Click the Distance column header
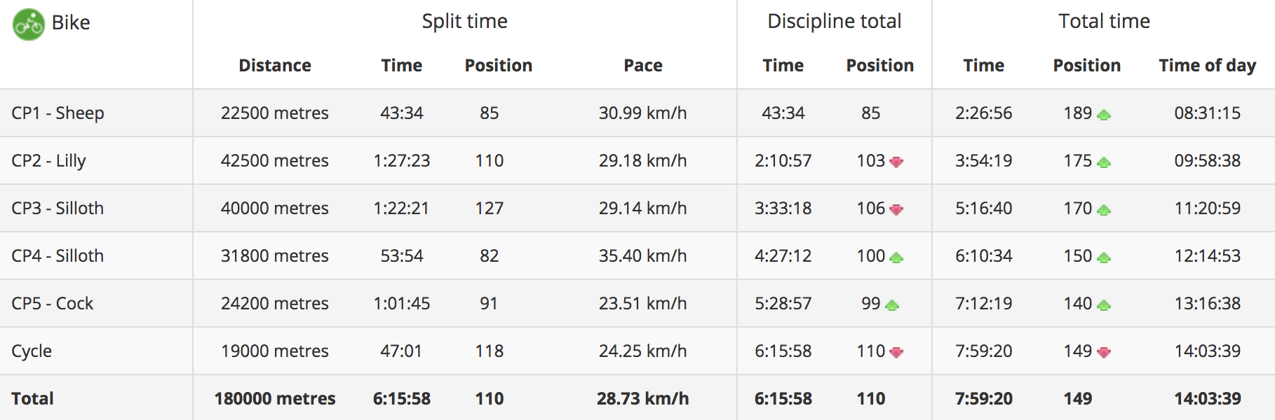 (x=275, y=66)
